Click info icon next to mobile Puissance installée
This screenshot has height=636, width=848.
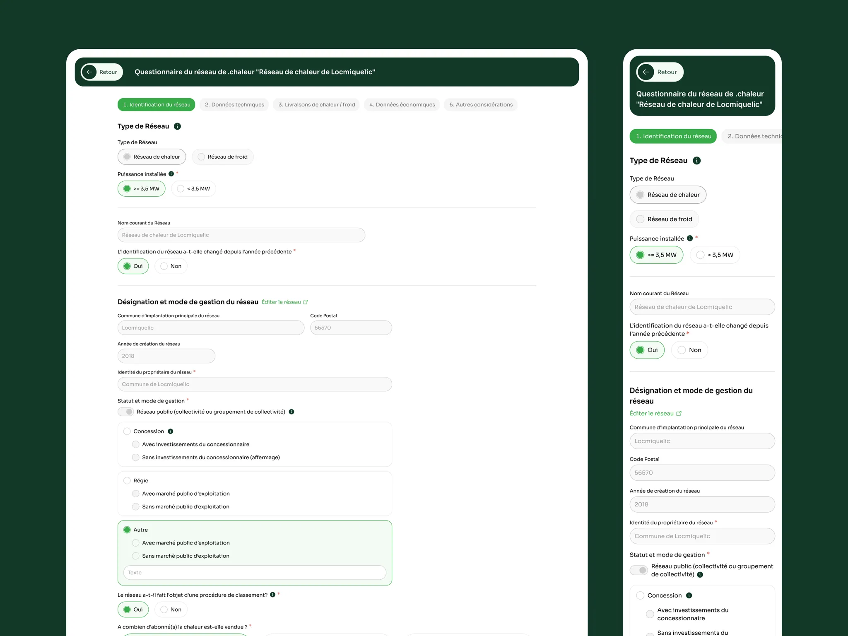[690, 238]
